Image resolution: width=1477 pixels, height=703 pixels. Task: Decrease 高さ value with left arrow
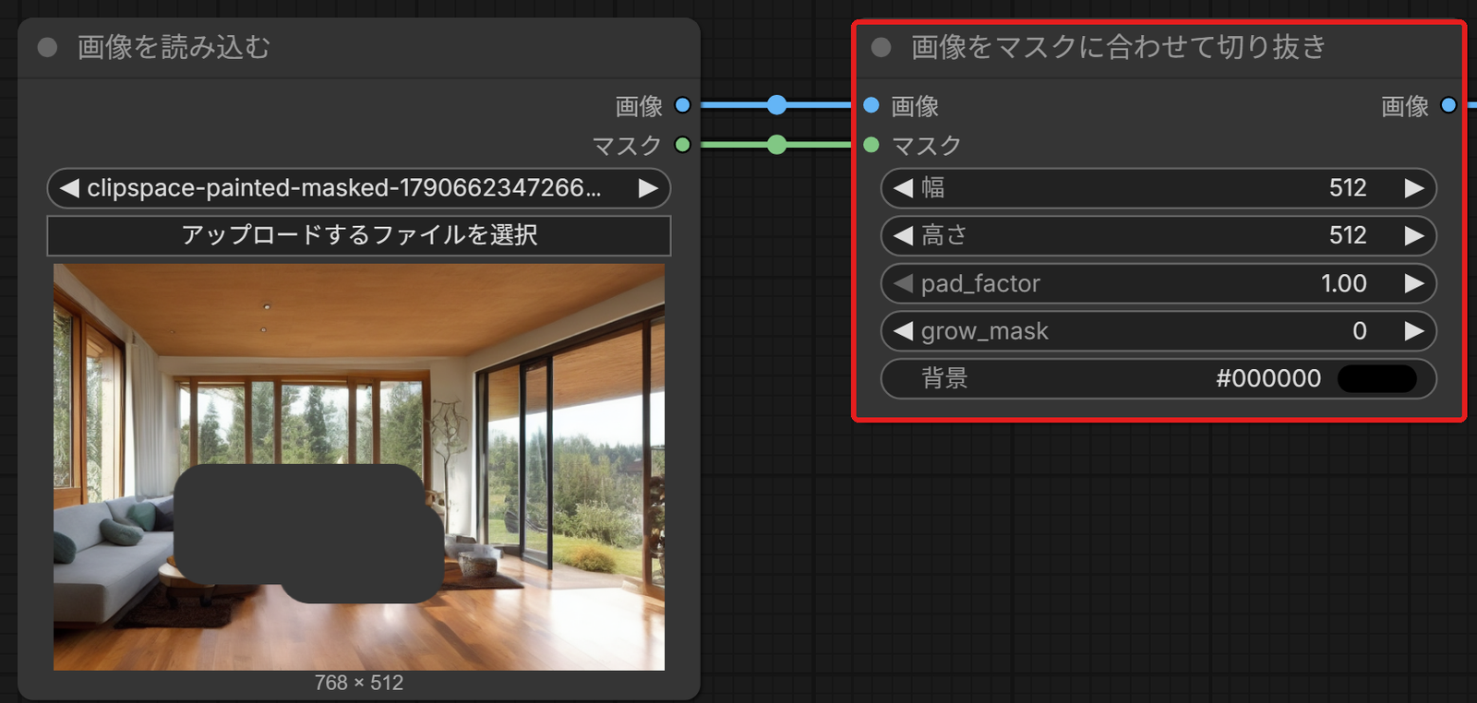pyautogui.click(x=903, y=235)
